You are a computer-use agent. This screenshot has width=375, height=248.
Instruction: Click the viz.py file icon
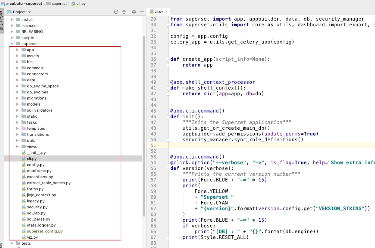24,237
